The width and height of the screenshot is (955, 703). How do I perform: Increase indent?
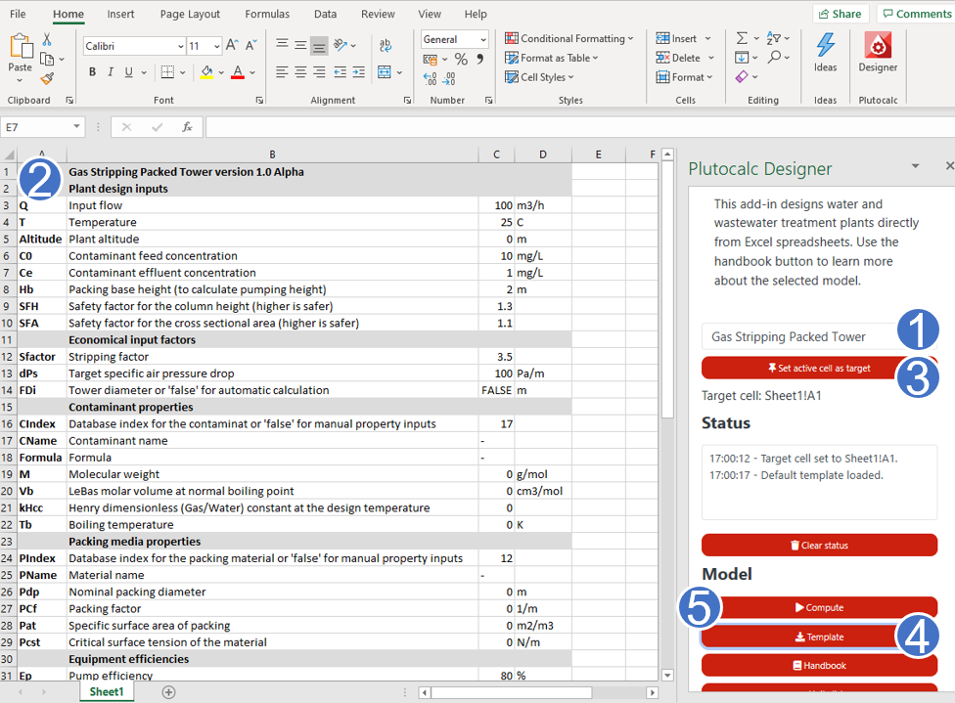359,72
